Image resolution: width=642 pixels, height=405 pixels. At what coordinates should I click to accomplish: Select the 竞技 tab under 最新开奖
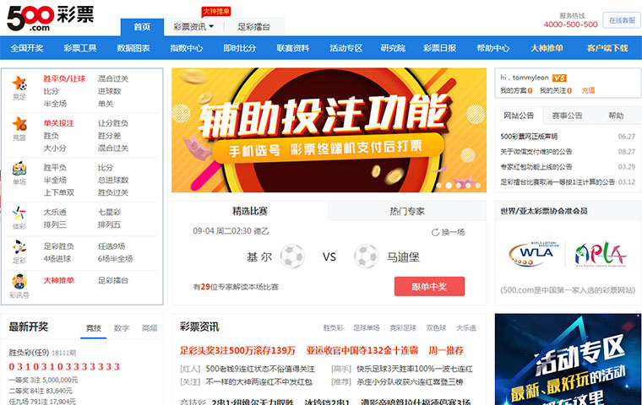94,328
